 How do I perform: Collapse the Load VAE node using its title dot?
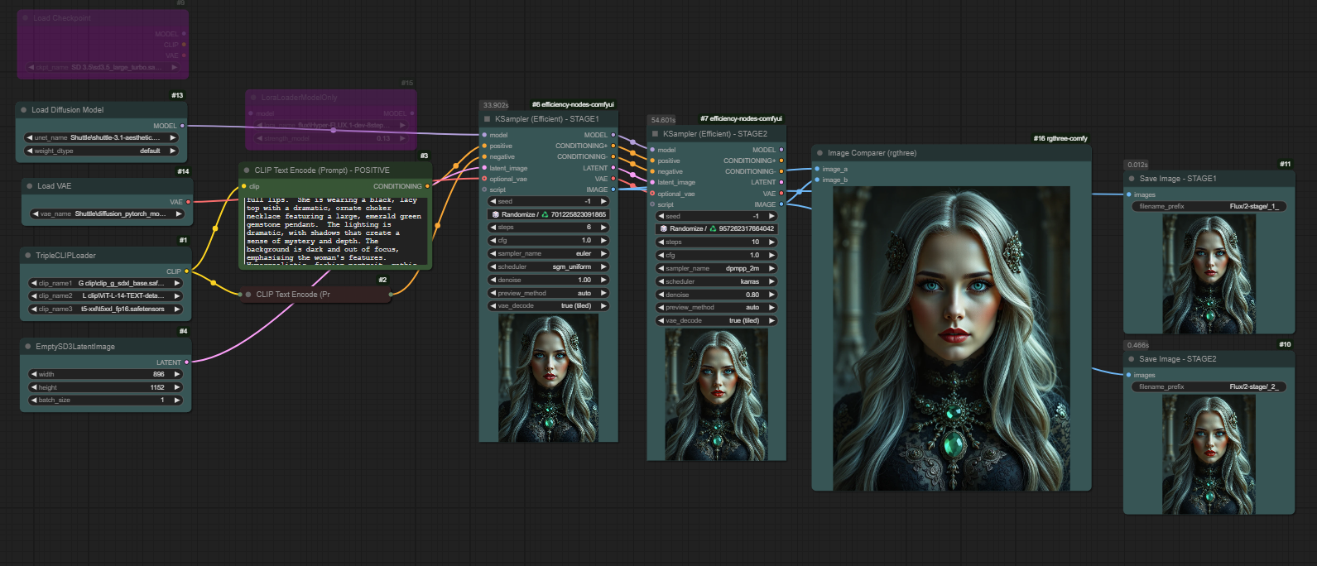30,186
